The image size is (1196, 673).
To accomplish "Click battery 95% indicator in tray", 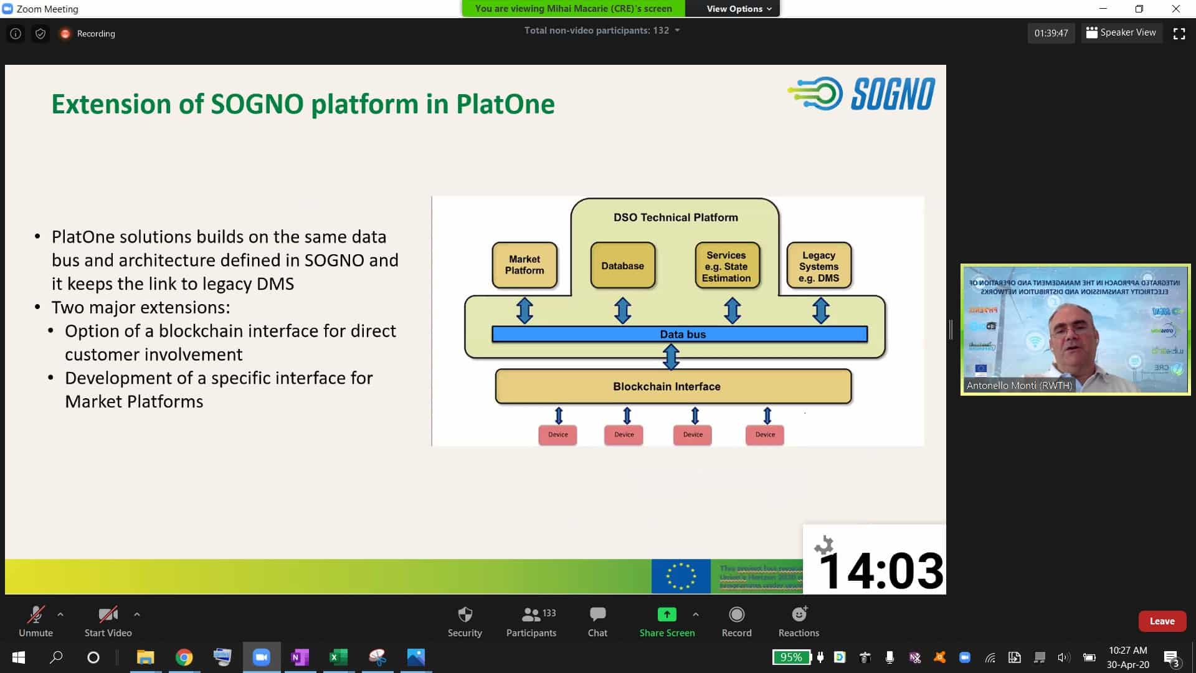I will (x=791, y=657).
